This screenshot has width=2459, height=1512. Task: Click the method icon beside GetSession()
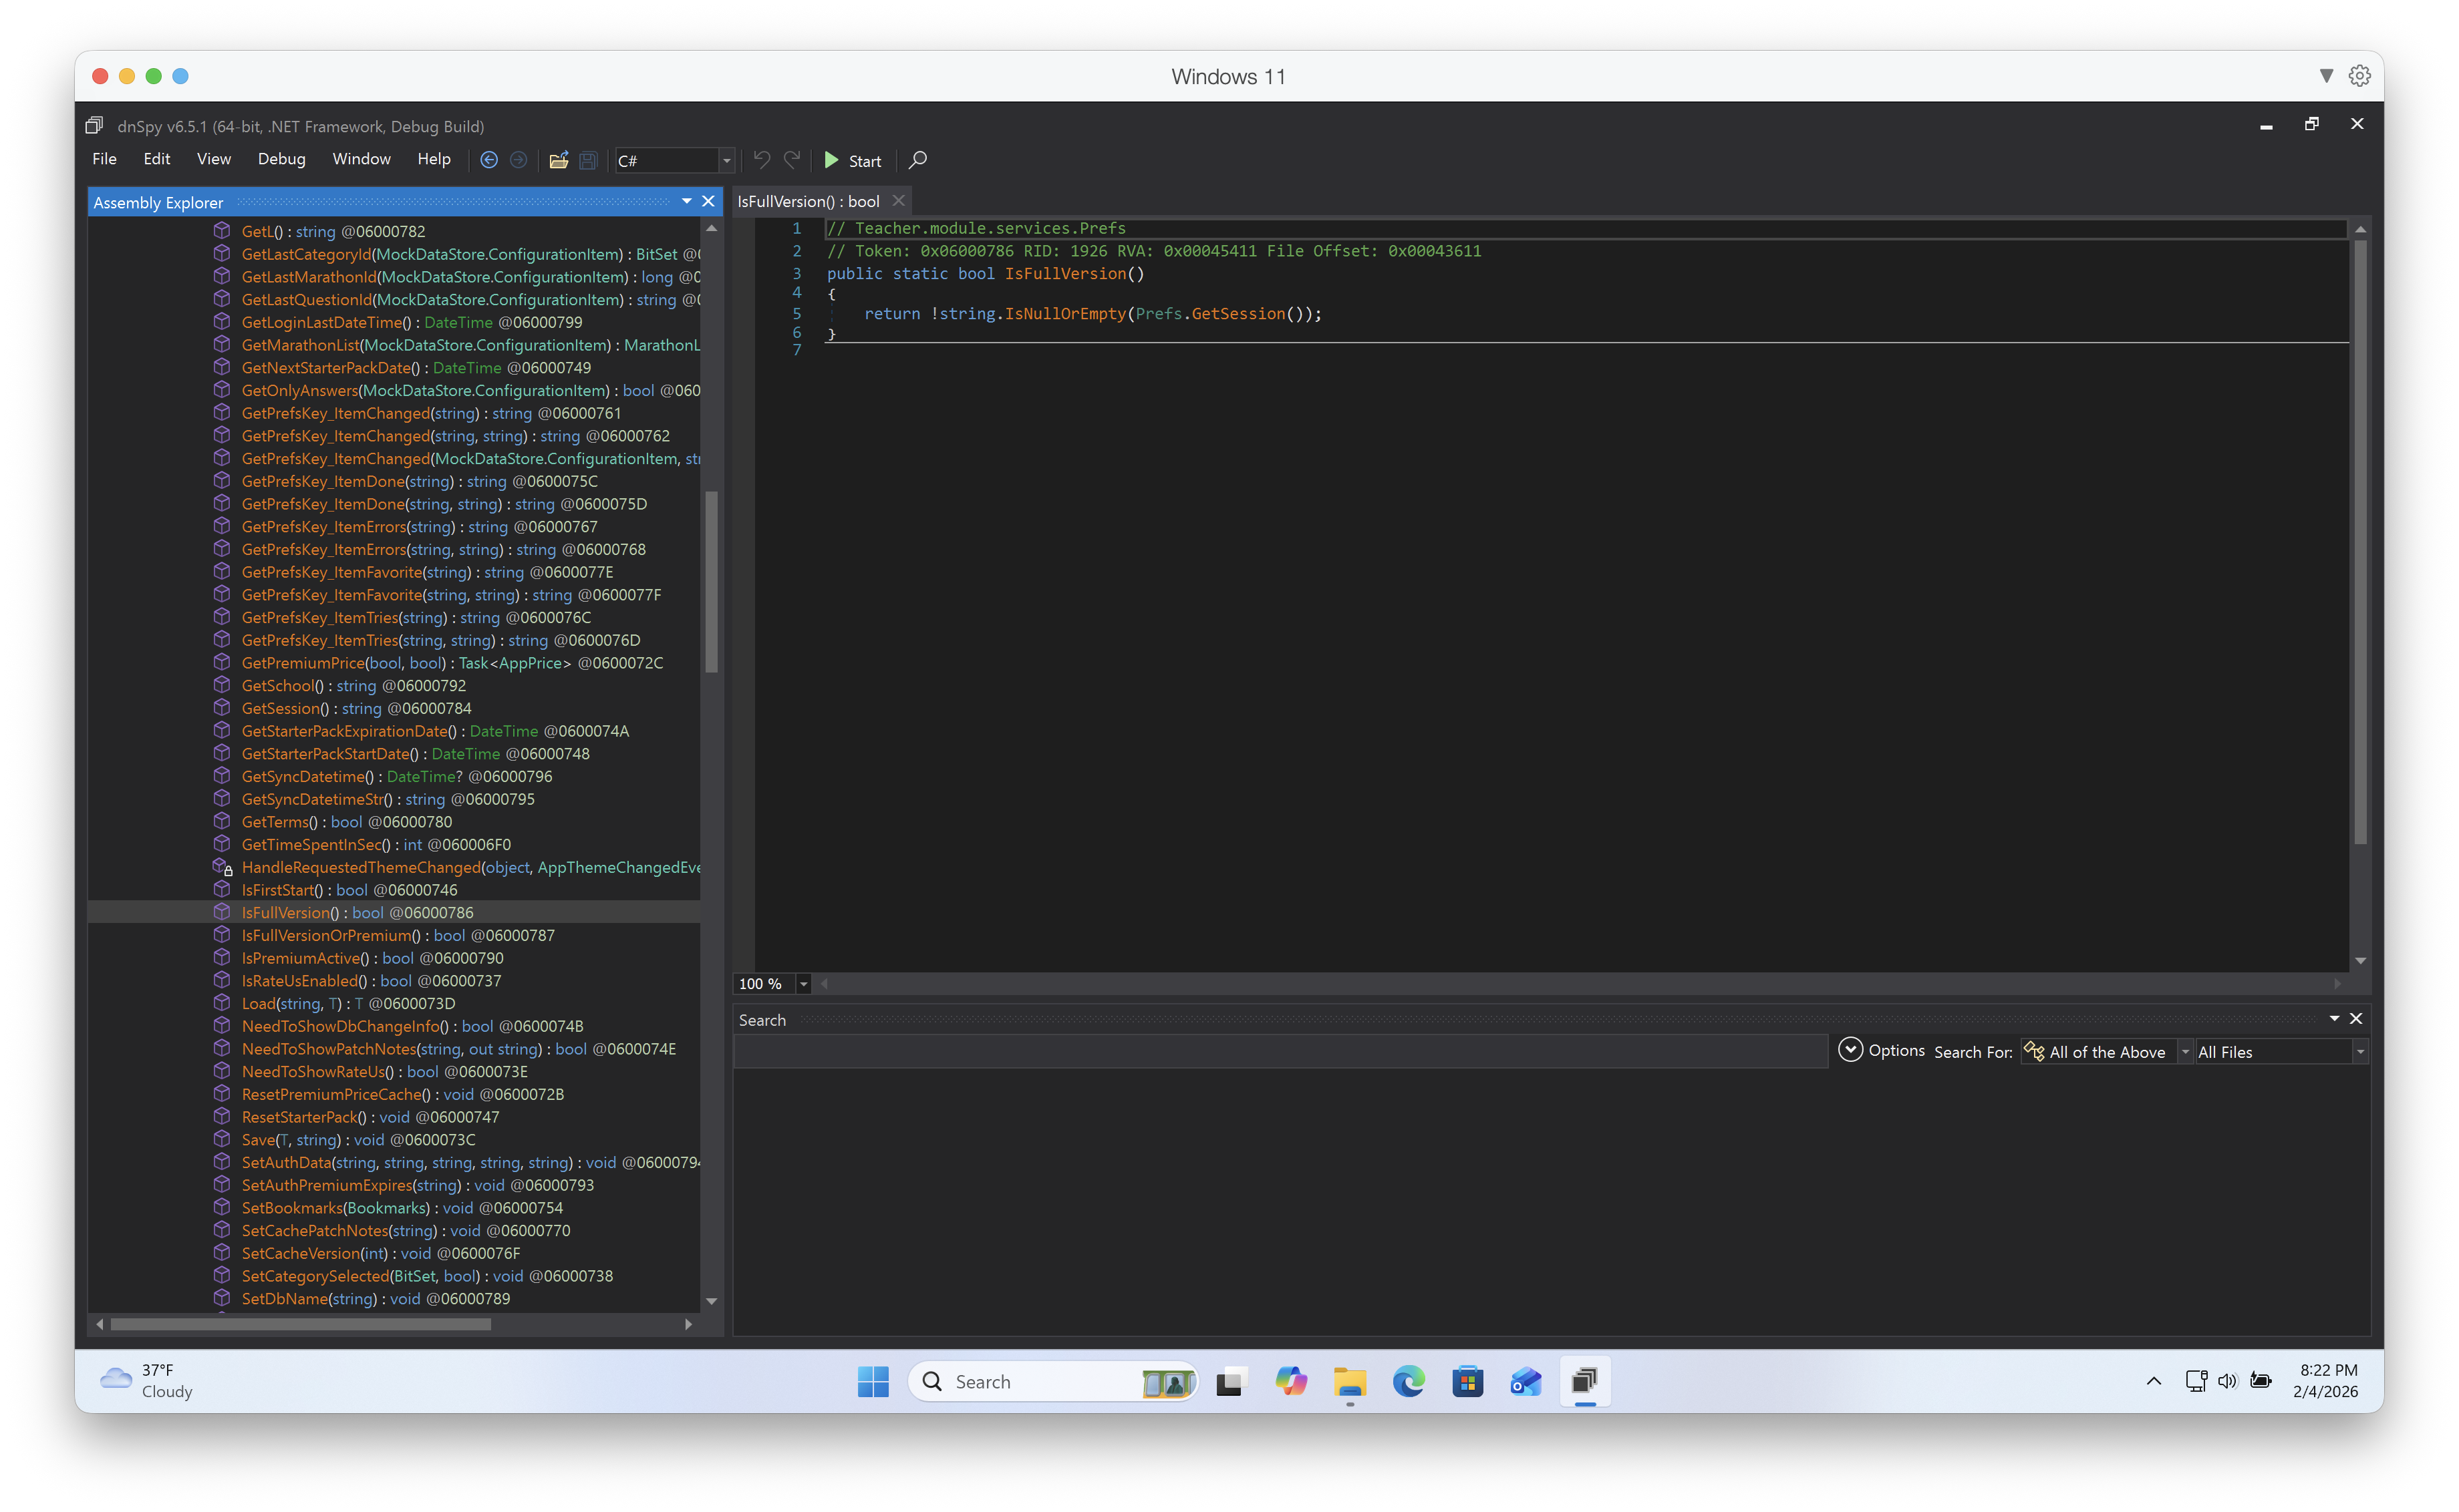(222, 708)
